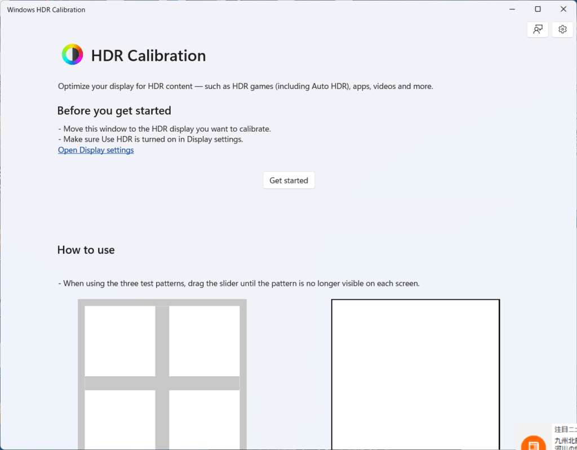This screenshot has width=577, height=450.
Task: Maximize the Windows HDR Calibration window
Action: click(x=538, y=9)
